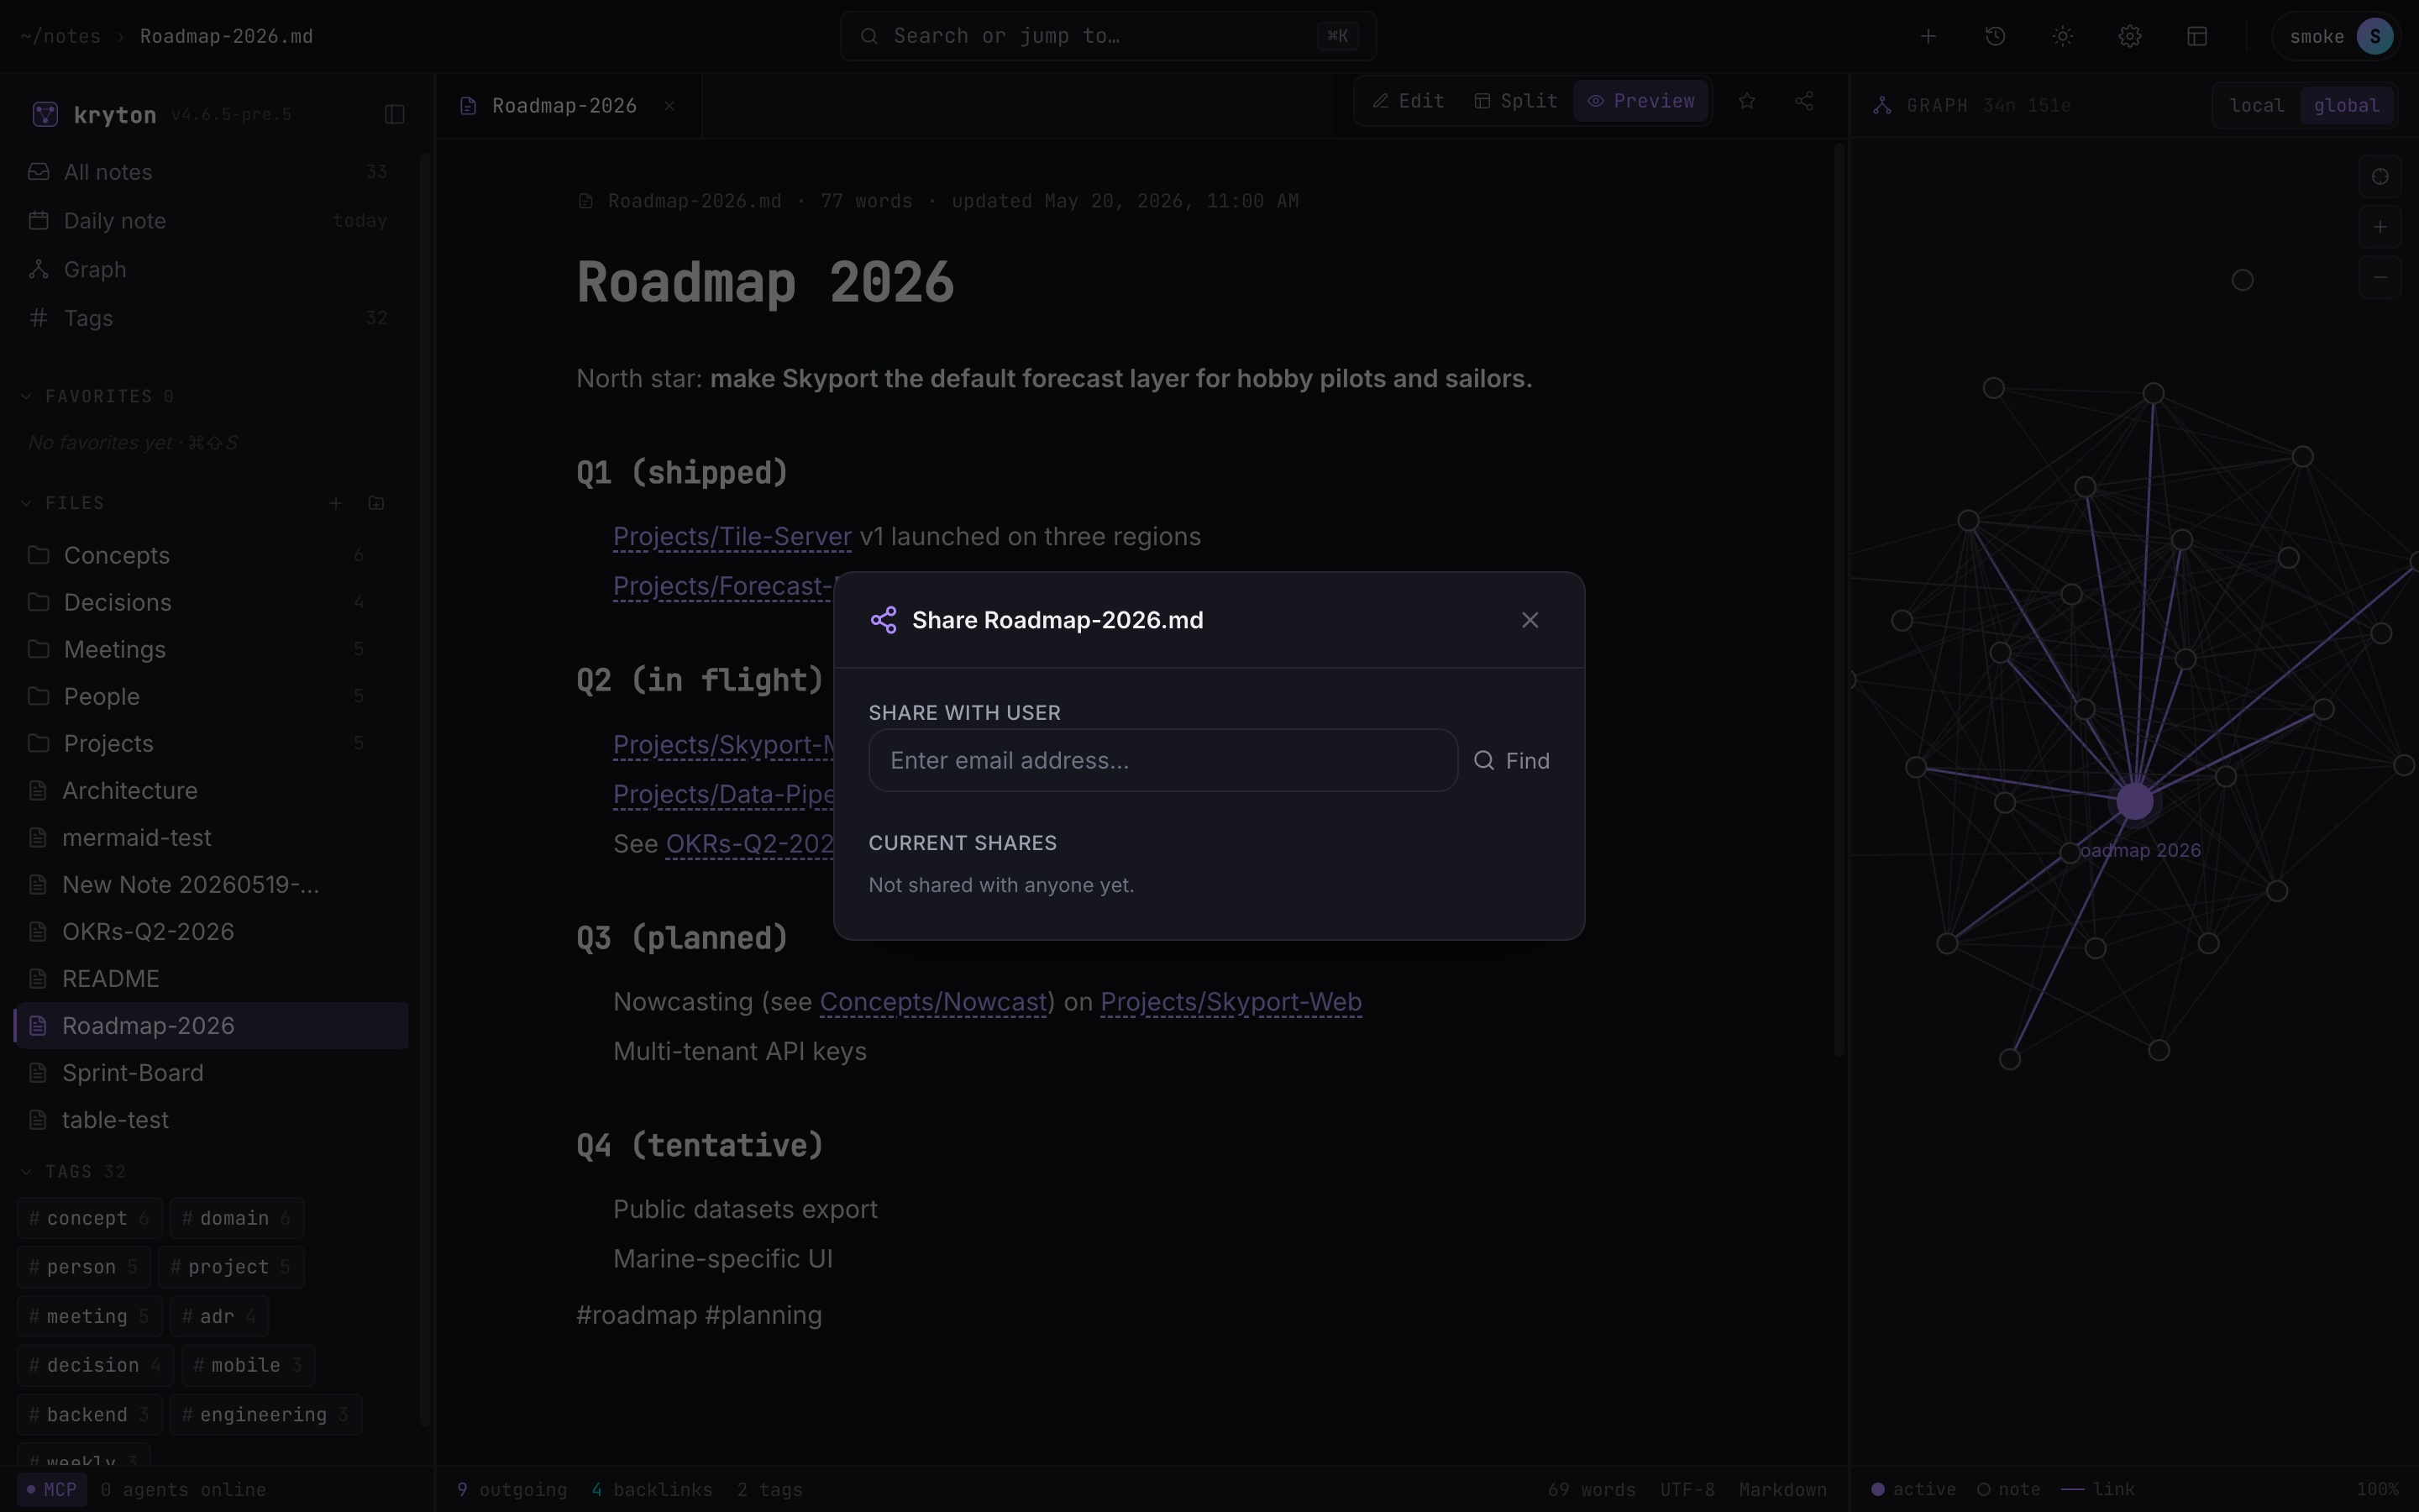This screenshot has height=1512, width=2419.
Task: Open settings gear icon
Action: 2130,36
